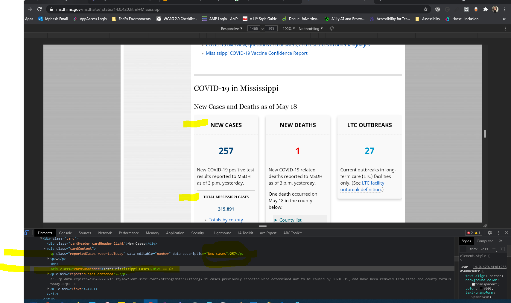Toggle the computed styles sidebar icon

pos(502,249)
